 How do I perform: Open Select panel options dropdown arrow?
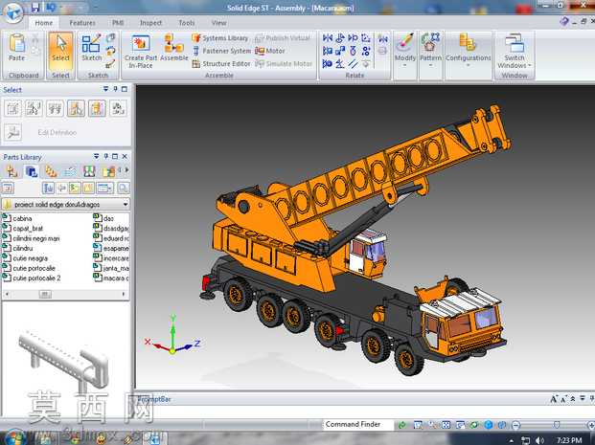[105, 89]
